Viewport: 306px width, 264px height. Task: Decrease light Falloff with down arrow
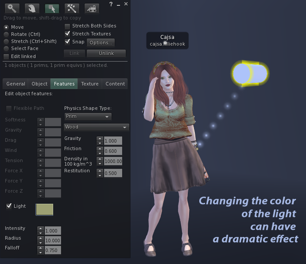[x=40, y=252]
